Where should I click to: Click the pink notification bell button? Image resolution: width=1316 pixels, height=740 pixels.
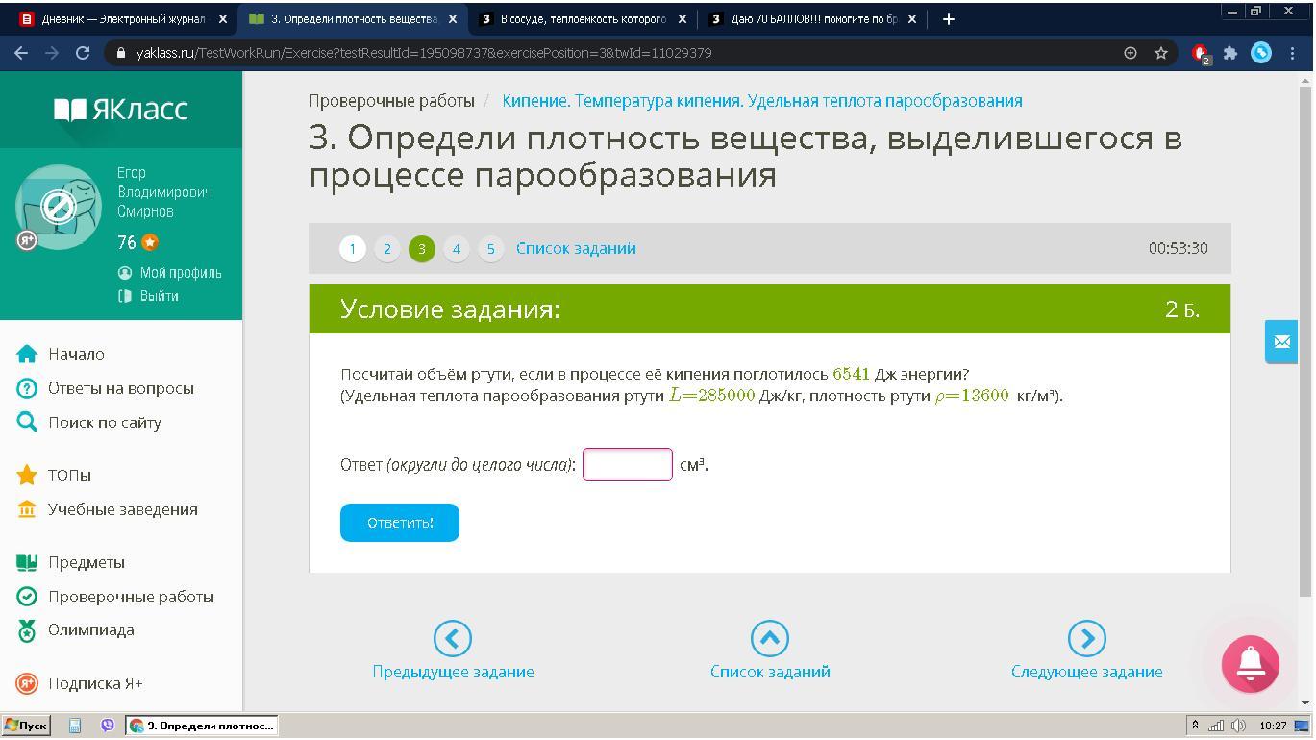[1251, 664]
